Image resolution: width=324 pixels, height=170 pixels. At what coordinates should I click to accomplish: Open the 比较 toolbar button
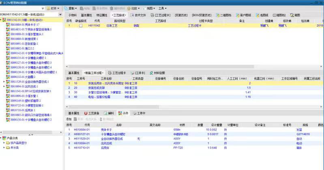point(133,8)
